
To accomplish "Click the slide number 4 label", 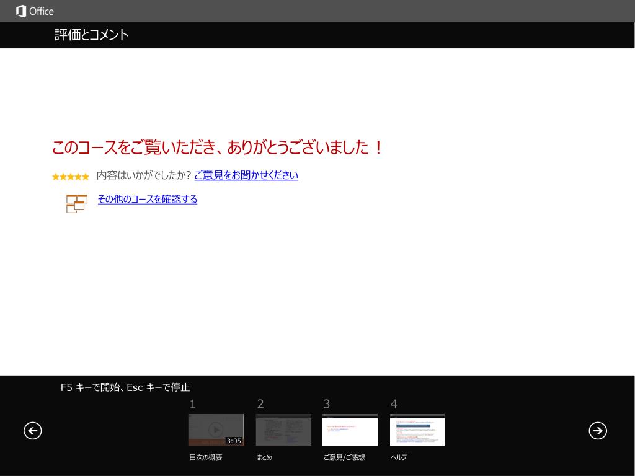I will (x=394, y=404).
